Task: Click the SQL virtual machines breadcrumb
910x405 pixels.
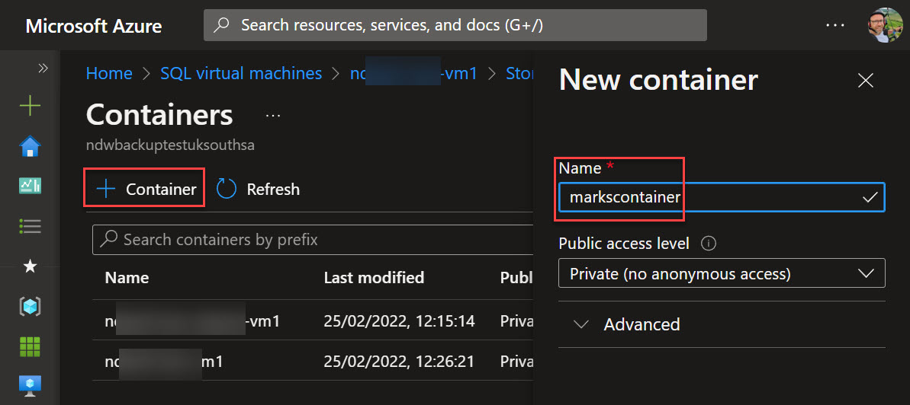Action: pyautogui.click(x=241, y=74)
